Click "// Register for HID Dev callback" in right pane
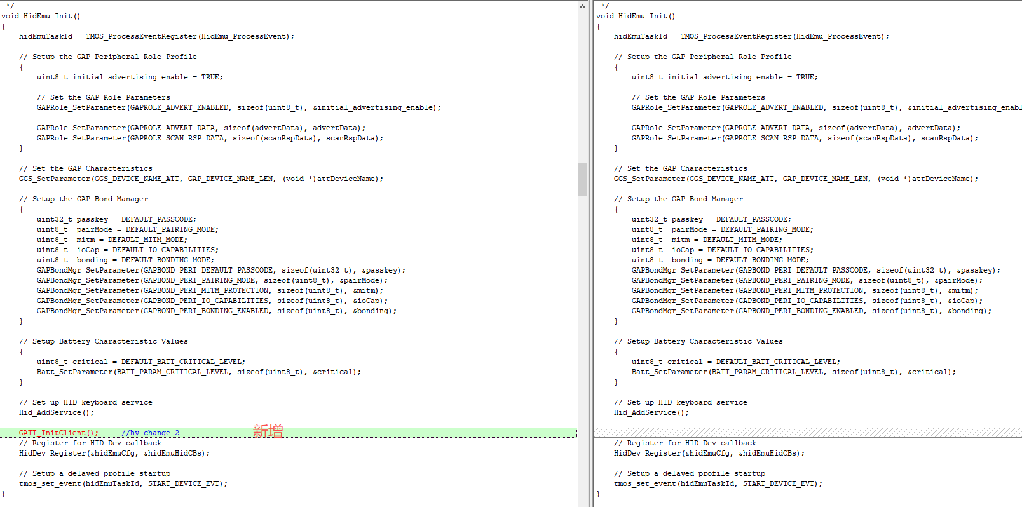The height and width of the screenshot is (507, 1022). point(685,443)
